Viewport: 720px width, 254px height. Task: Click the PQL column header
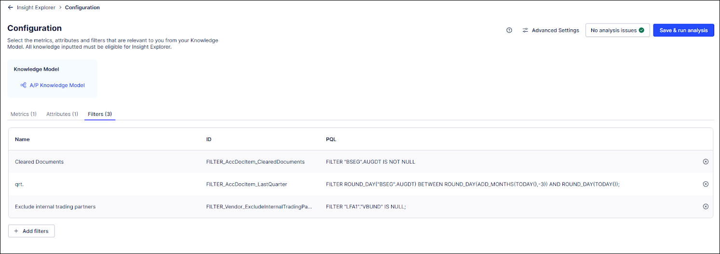pyautogui.click(x=331, y=139)
